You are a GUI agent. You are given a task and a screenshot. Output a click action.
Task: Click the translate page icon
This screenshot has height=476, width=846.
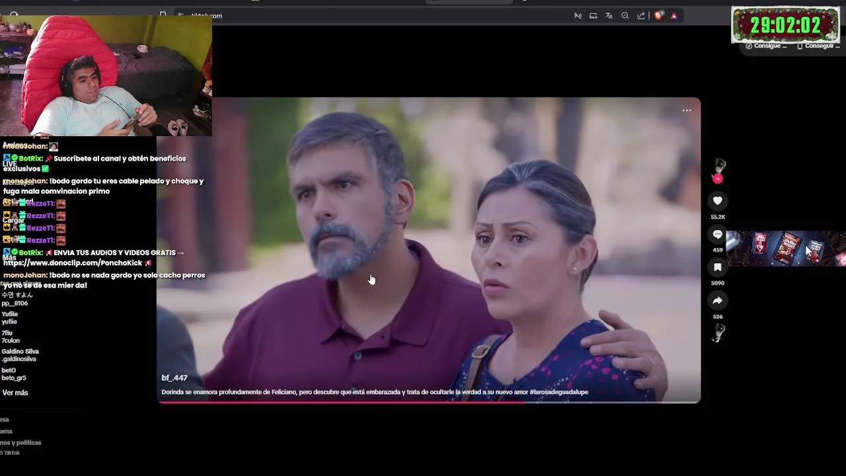609,15
